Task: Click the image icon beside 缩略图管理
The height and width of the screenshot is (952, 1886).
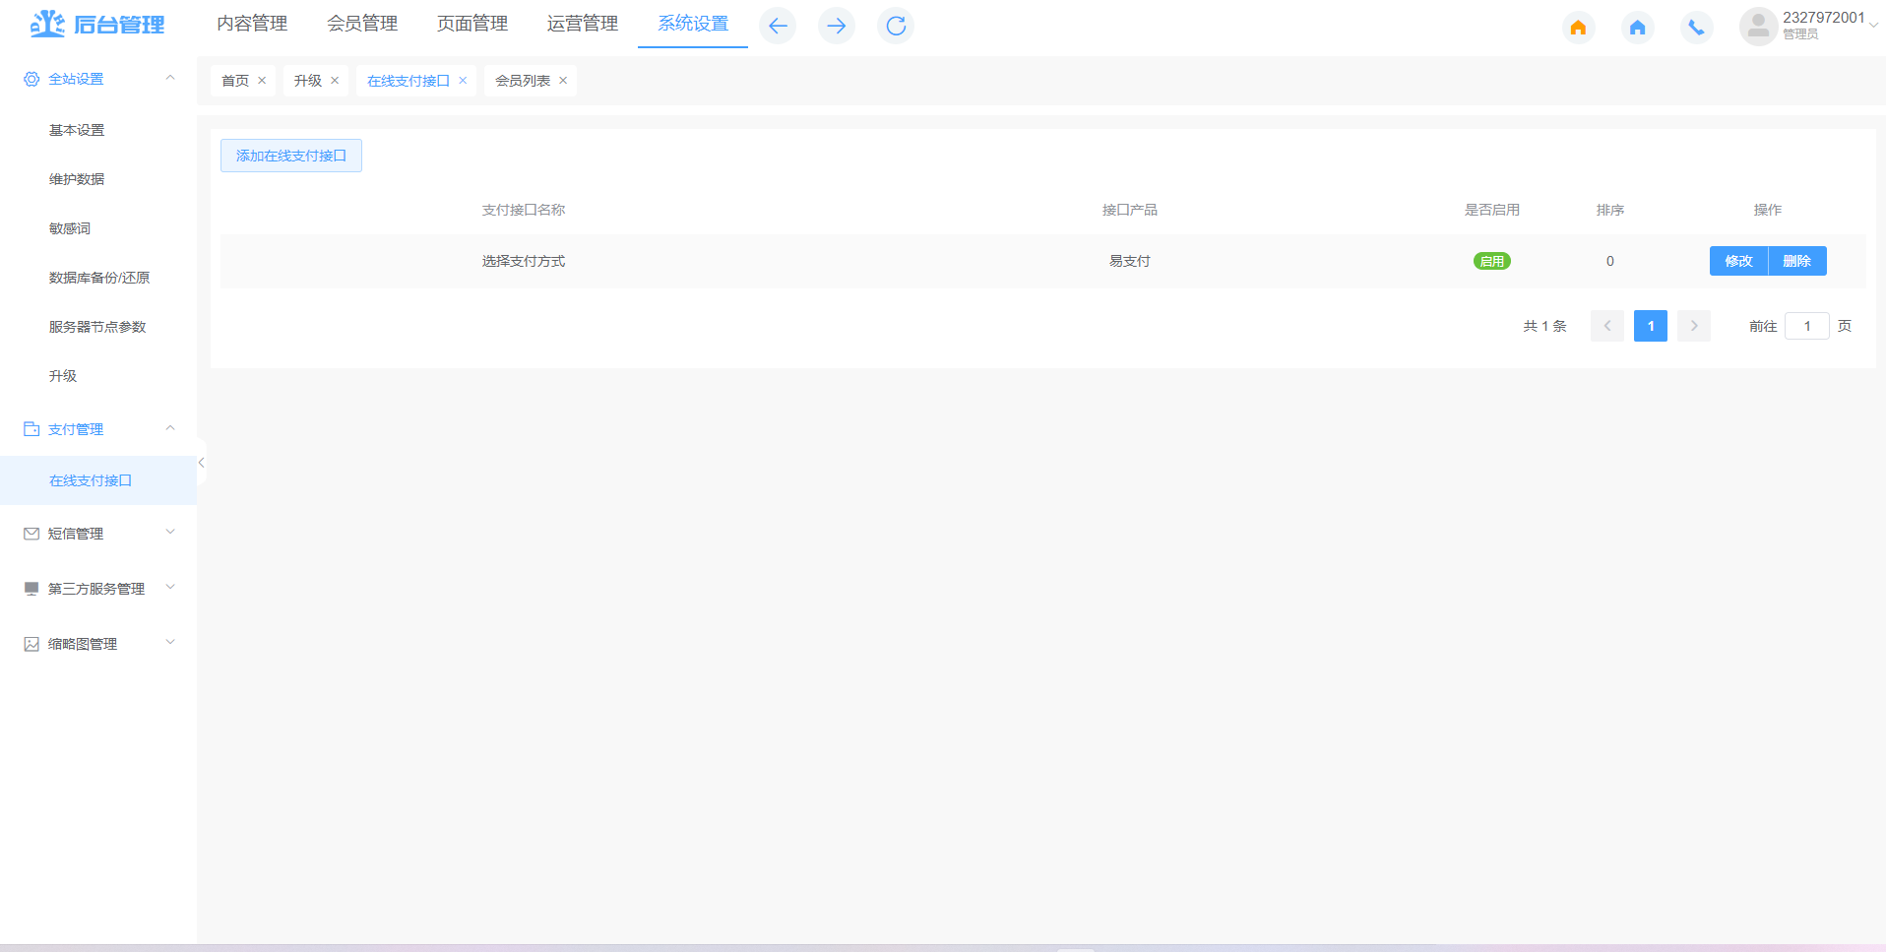Action: (x=31, y=644)
